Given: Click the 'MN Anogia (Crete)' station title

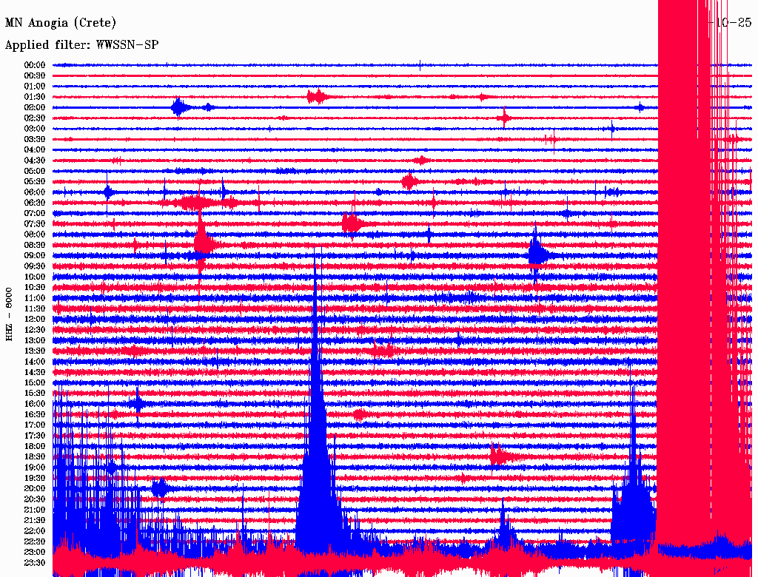Looking at the screenshot, I should point(61,23).
